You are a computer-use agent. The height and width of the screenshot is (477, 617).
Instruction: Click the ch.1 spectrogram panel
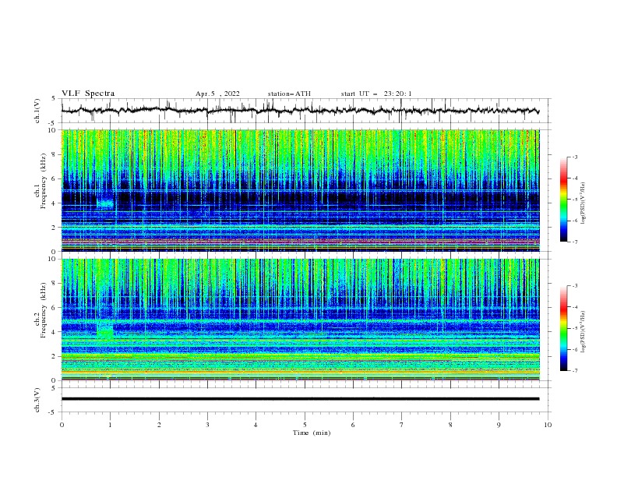pos(300,190)
